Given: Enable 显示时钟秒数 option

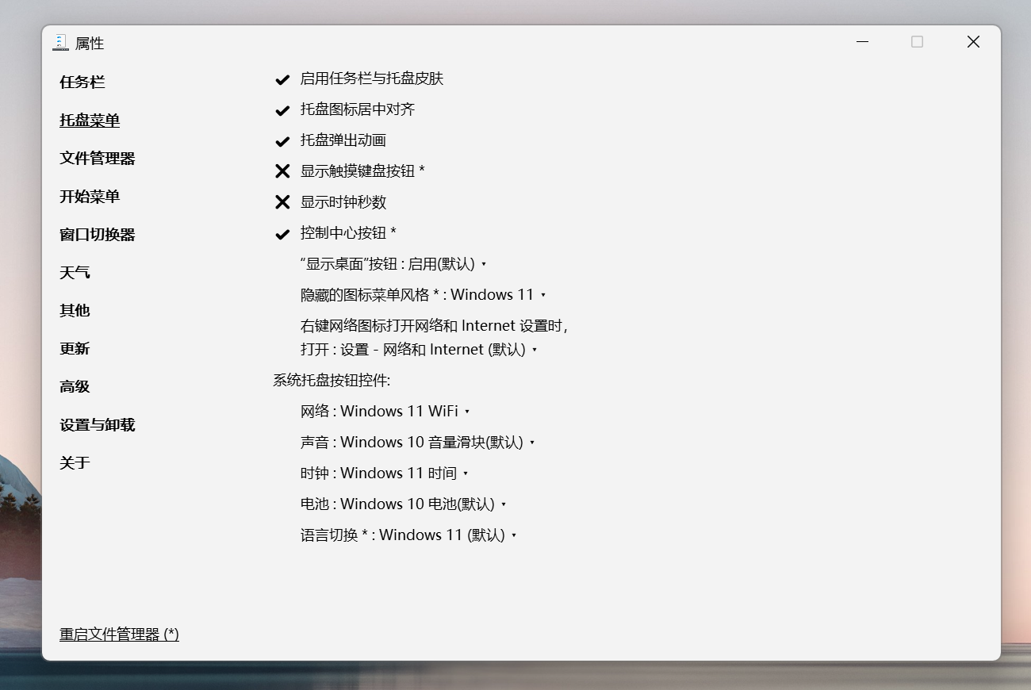Looking at the screenshot, I should [x=282, y=202].
